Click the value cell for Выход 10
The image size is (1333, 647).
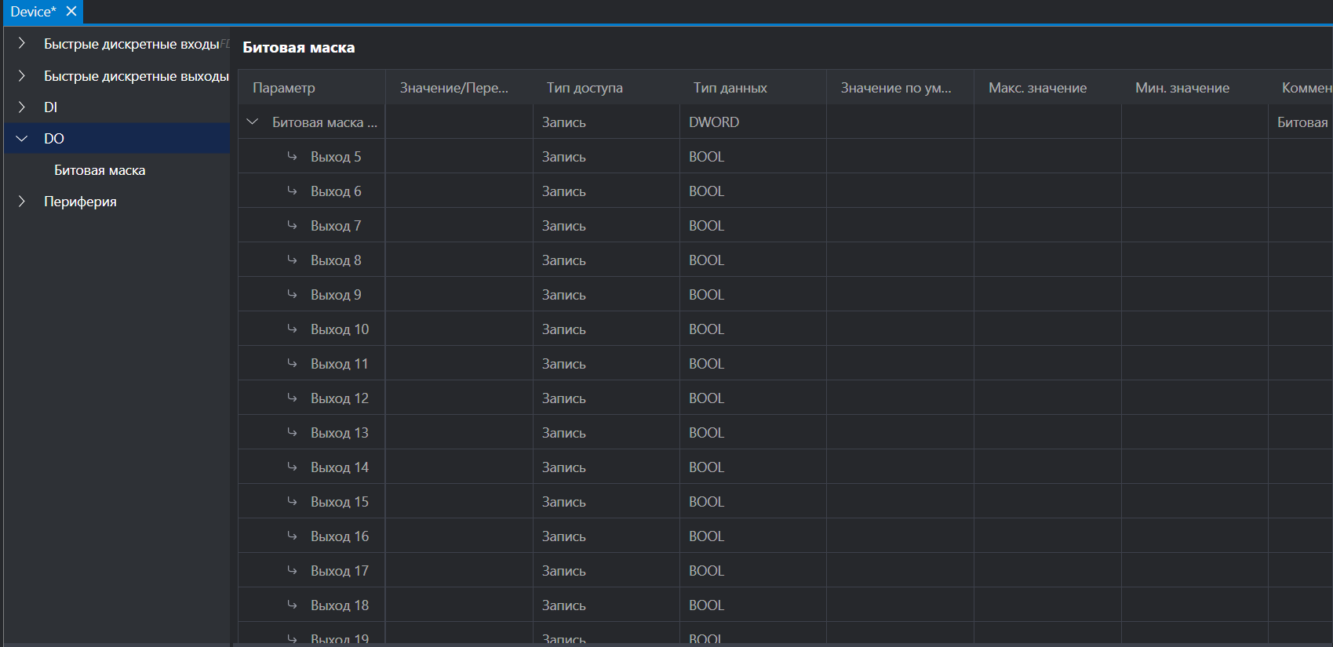pos(459,329)
